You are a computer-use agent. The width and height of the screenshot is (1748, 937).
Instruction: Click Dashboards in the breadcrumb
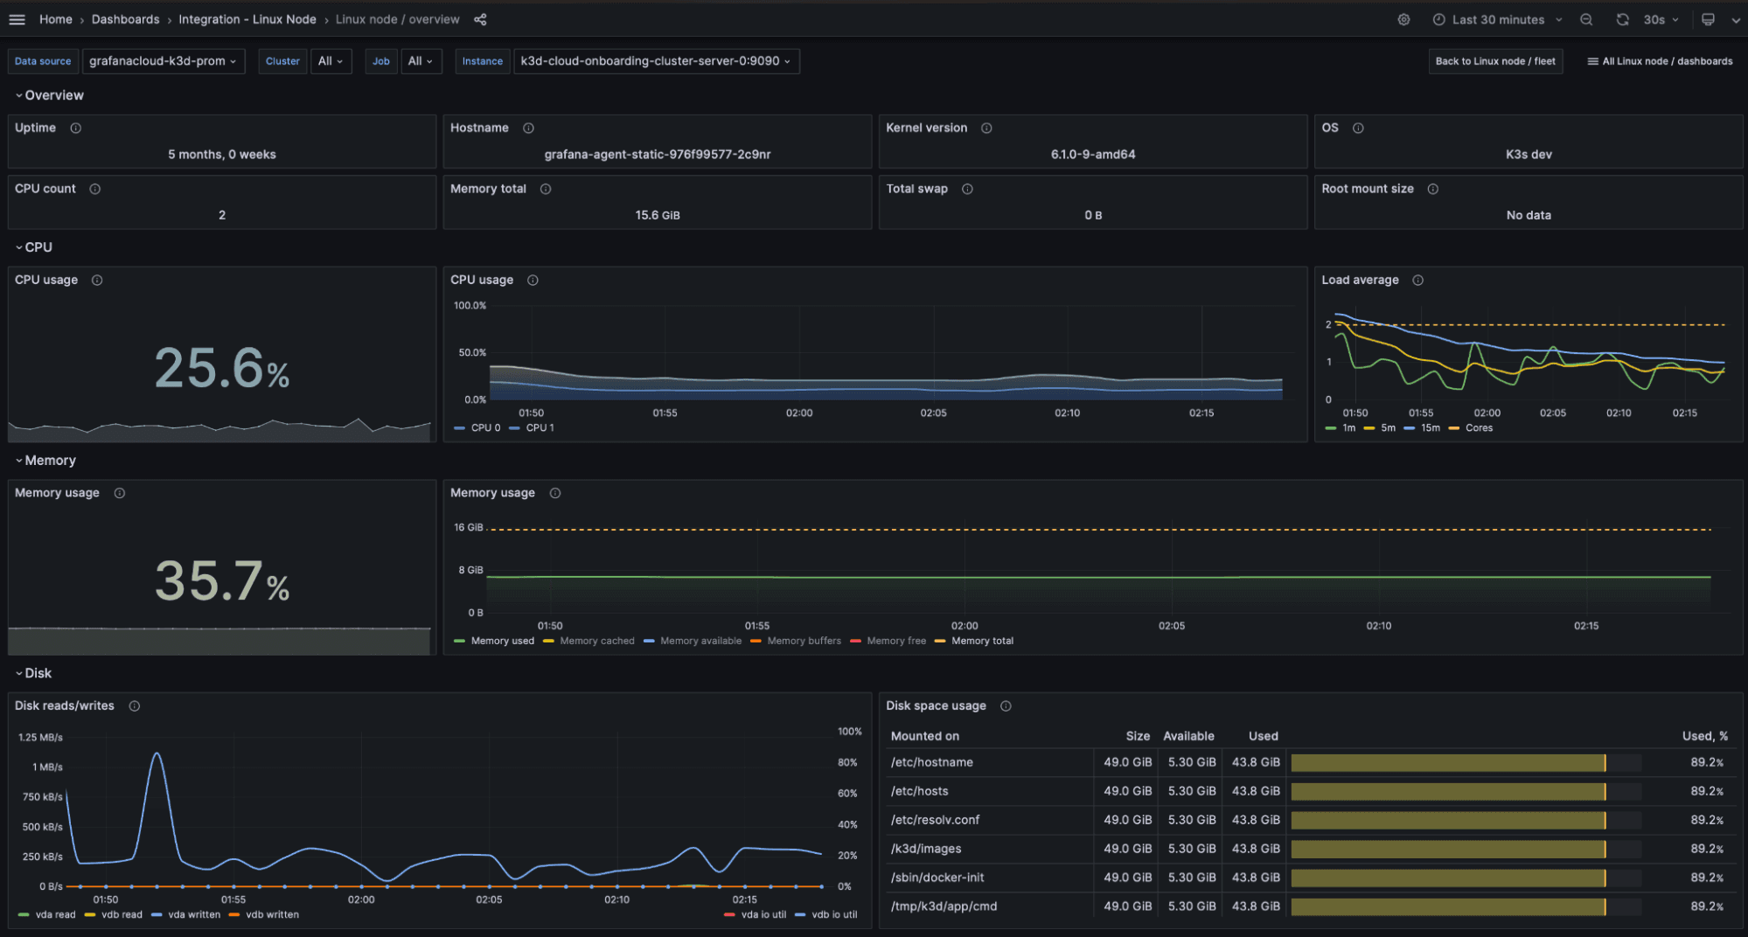(125, 18)
